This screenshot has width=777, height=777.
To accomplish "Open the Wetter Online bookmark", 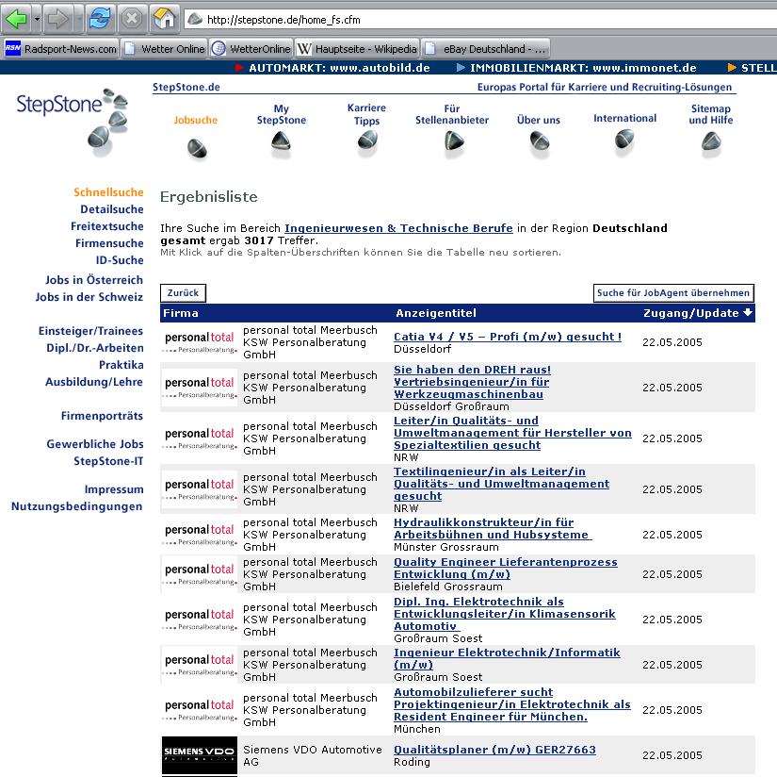I will click(x=164, y=49).
